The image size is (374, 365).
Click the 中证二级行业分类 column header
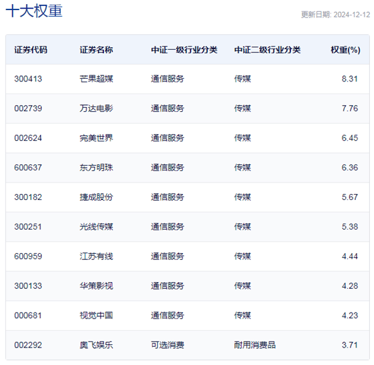click(x=267, y=50)
